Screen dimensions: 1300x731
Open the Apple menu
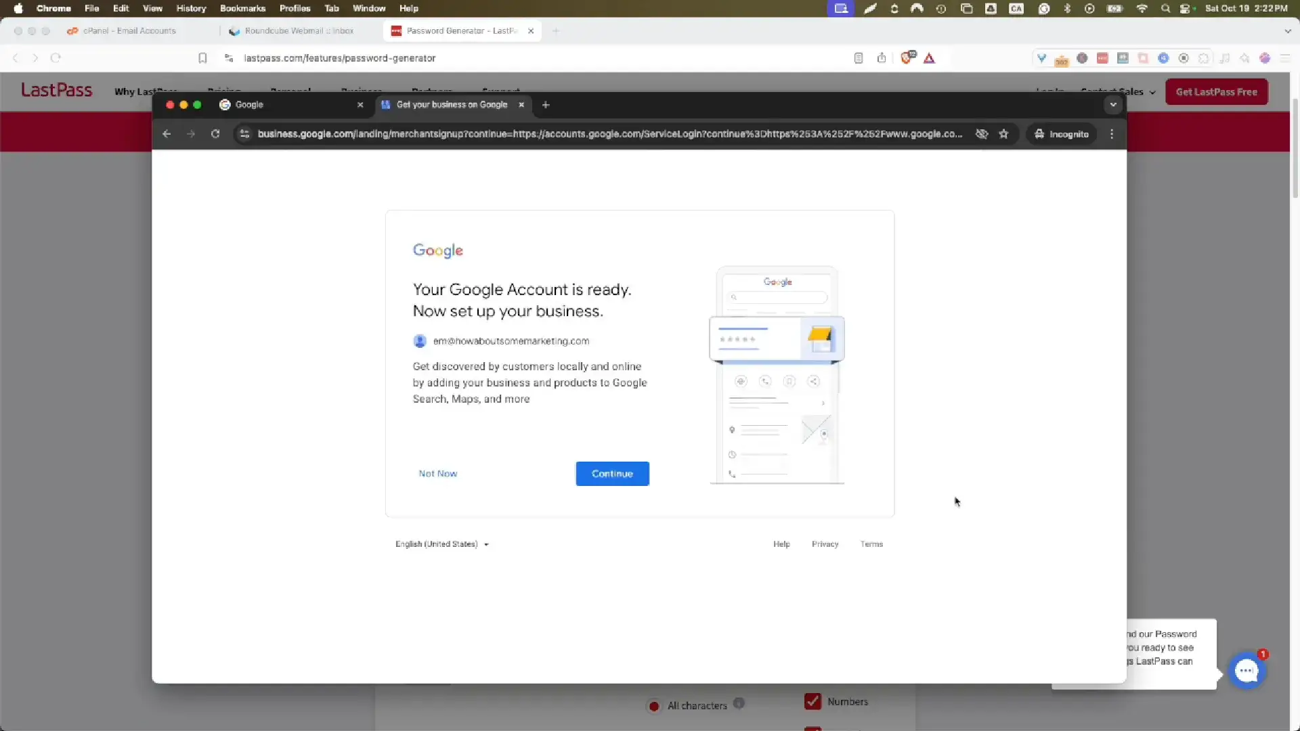(x=18, y=8)
